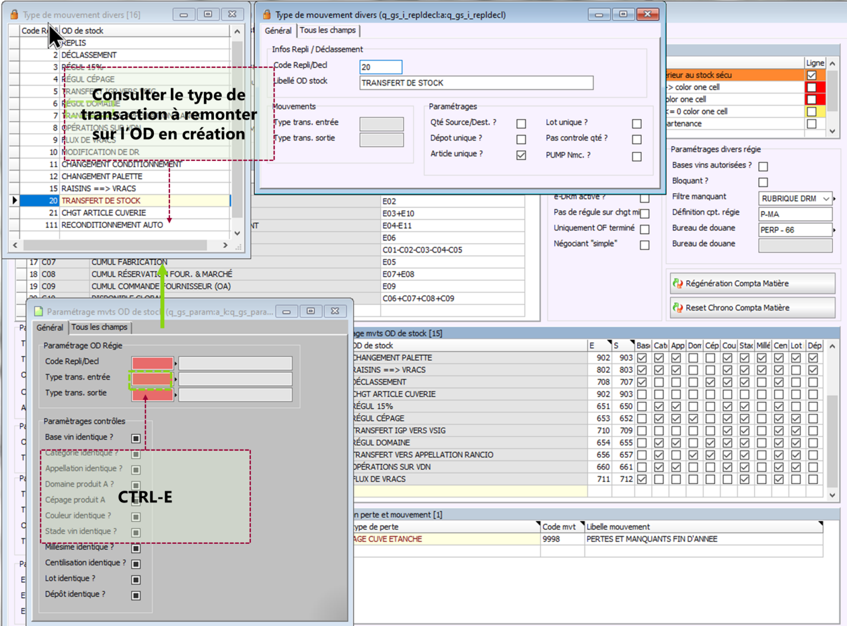Click the scroll-up arrow of the mvts OD de stock grid

pyautogui.click(x=832, y=346)
